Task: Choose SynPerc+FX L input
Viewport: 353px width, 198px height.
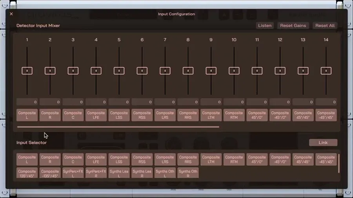Action: (x=73, y=173)
